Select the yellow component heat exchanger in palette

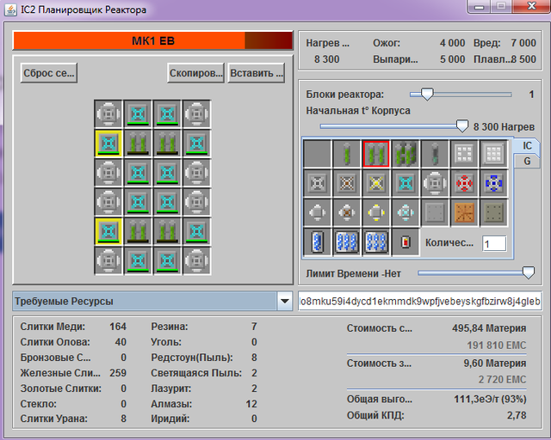tap(376, 212)
